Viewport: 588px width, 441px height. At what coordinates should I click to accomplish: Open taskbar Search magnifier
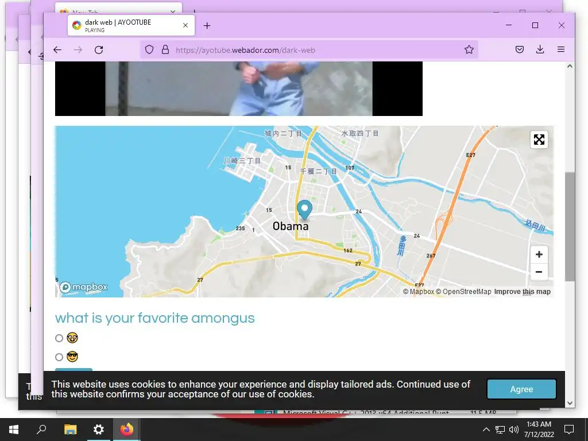tap(41, 430)
